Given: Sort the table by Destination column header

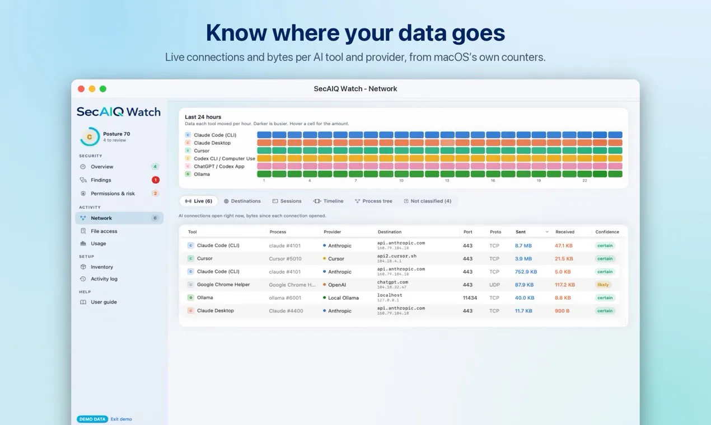Looking at the screenshot, I should point(390,232).
